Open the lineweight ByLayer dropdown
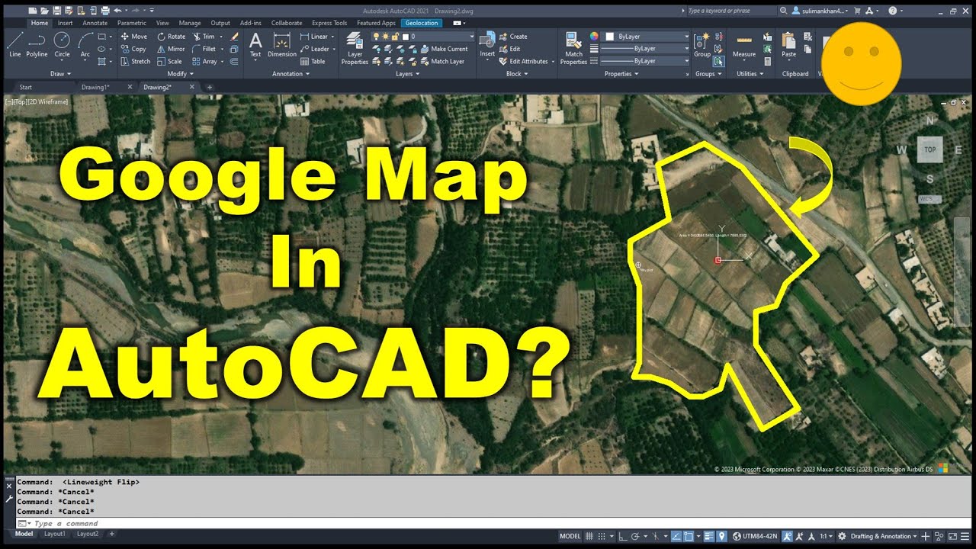Viewport: 976px width, 549px height. [644, 49]
